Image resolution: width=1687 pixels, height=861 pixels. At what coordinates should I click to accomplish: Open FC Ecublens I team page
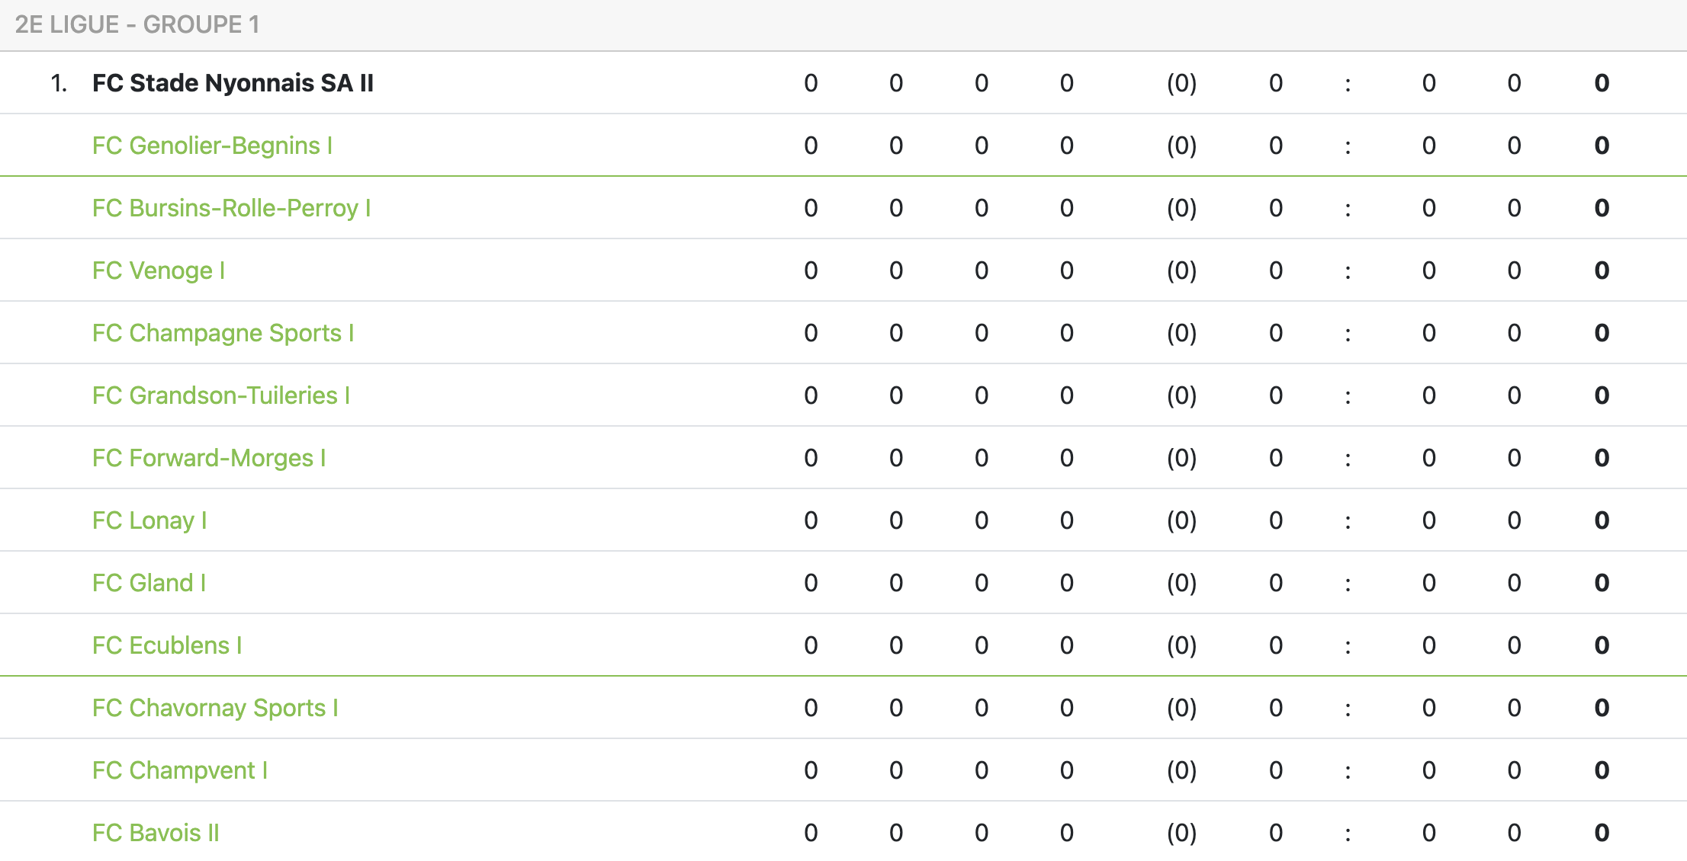[167, 645]
